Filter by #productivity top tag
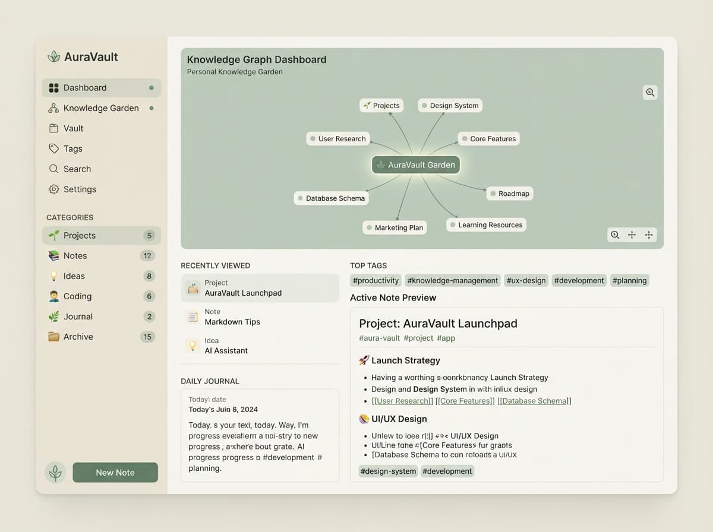The height and width of the screenshot is (532, 713). coord(376,280)
